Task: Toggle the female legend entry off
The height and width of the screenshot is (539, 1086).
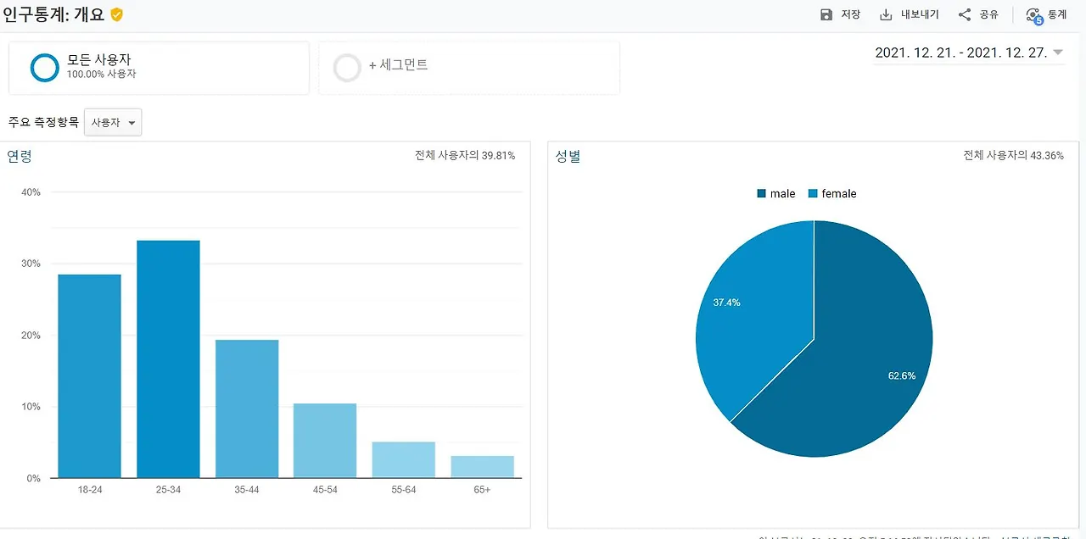Action: (832, 193)
